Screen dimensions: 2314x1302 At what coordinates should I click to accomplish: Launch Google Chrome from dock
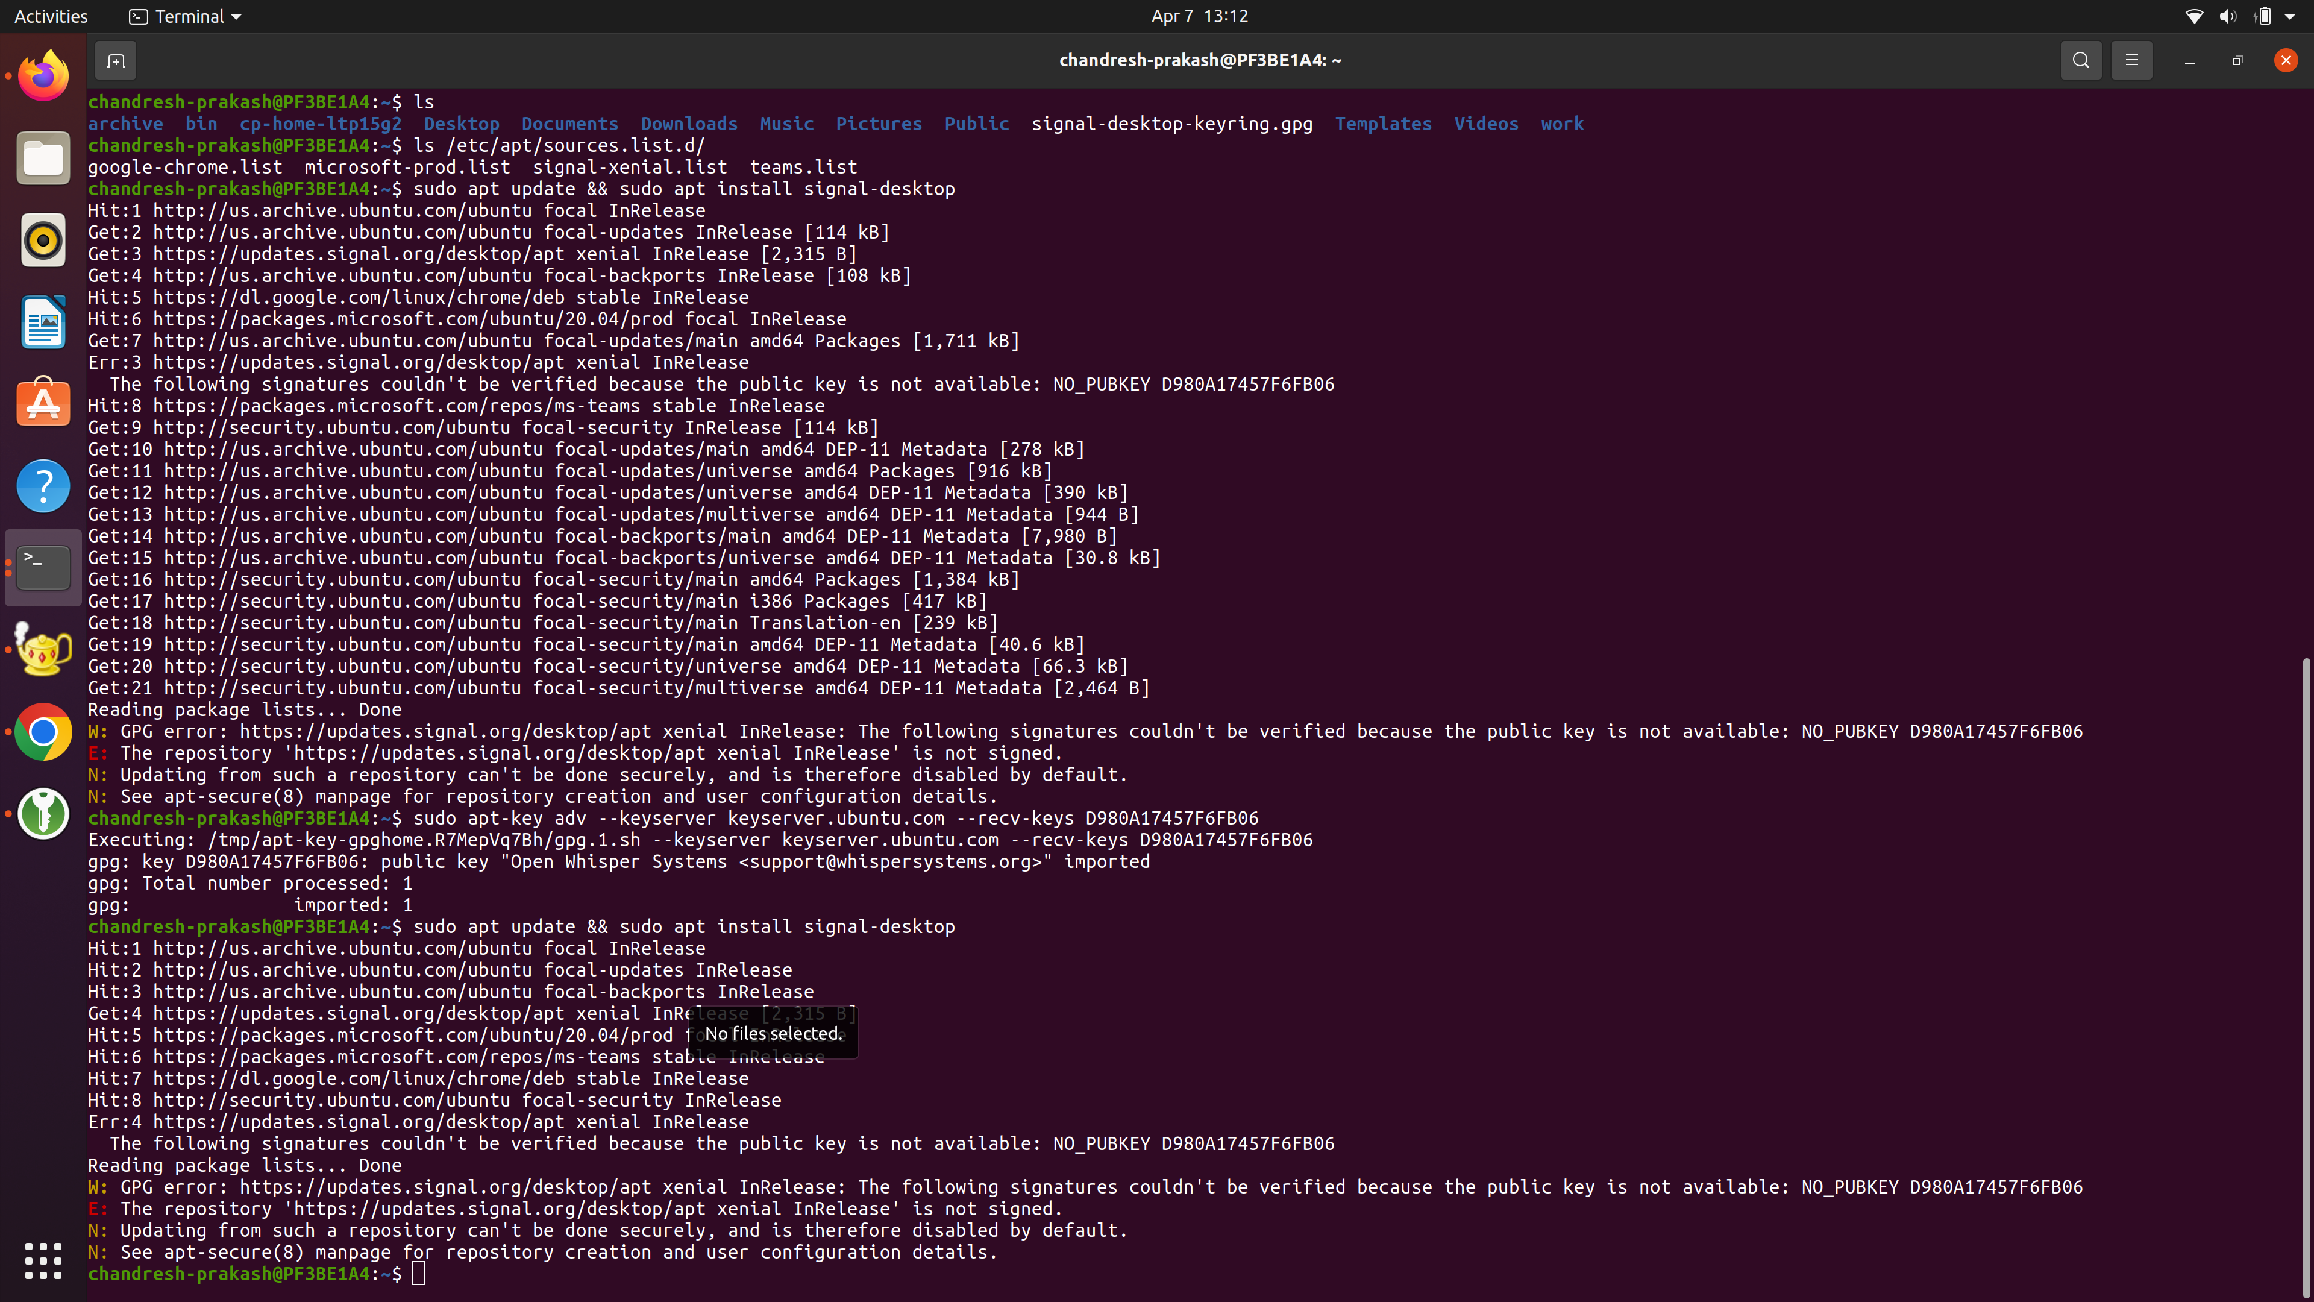pos(43,731)
